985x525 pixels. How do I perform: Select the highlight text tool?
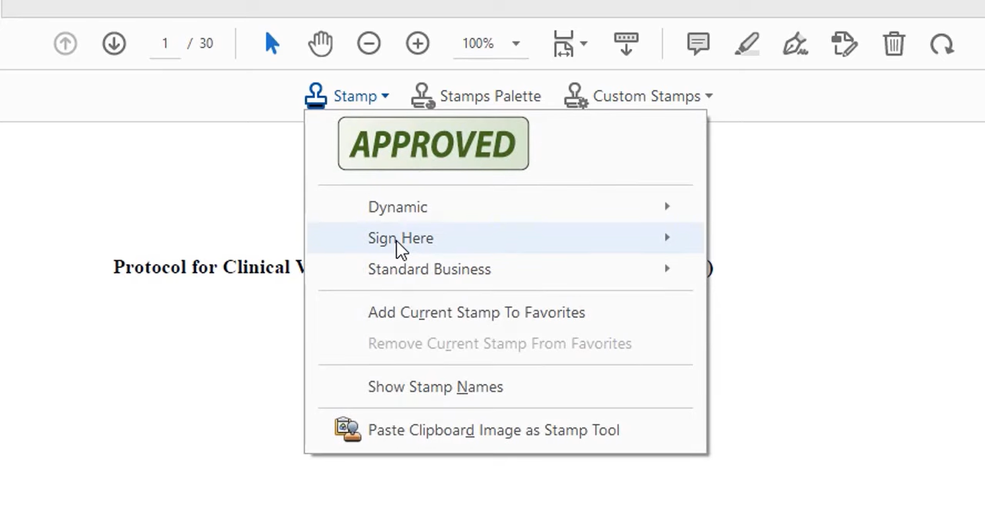tap(746, 44)
